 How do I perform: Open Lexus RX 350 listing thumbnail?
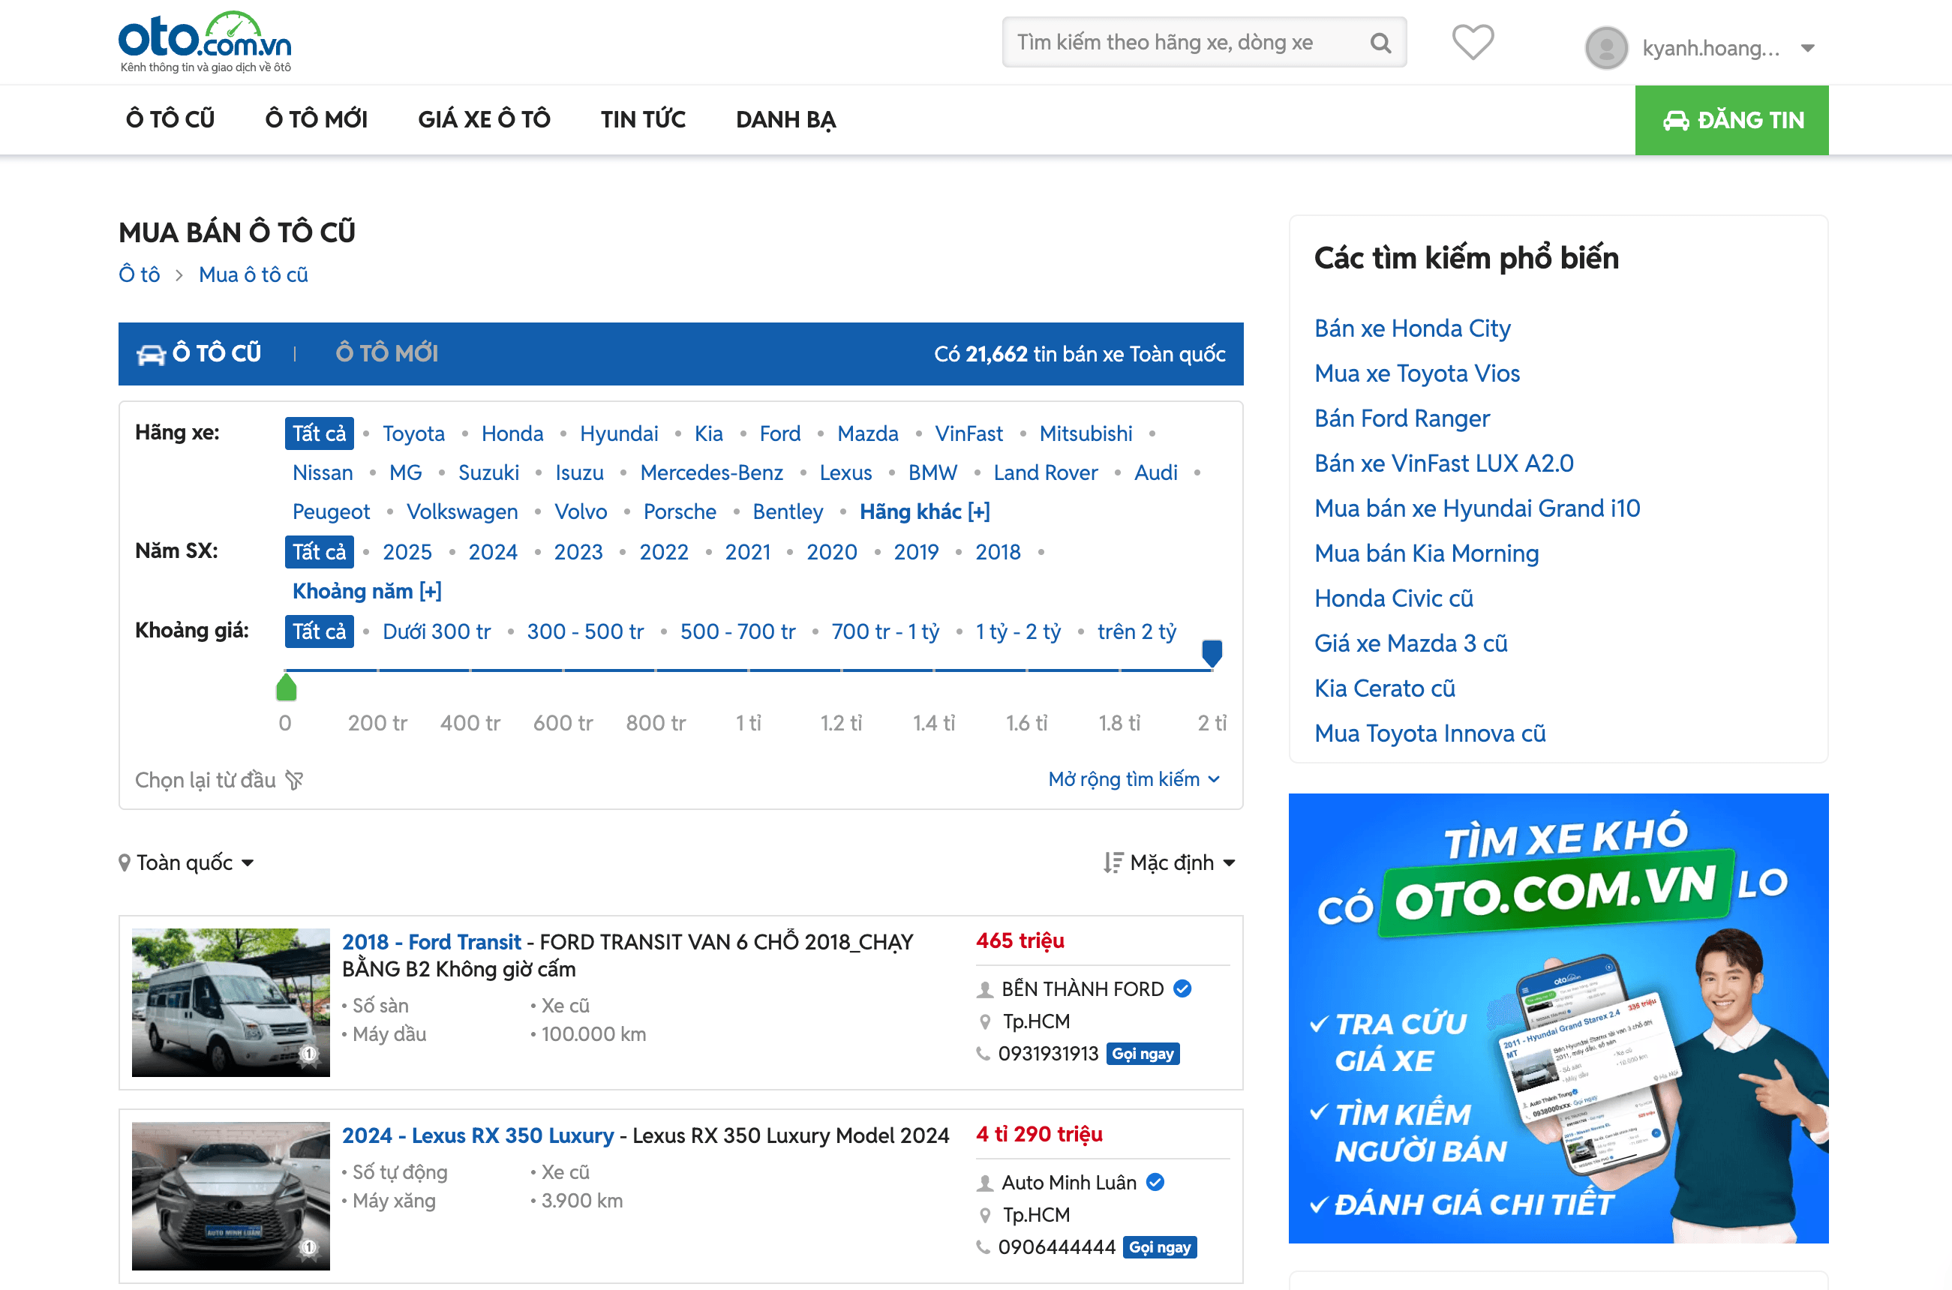tap(230, 1196)
